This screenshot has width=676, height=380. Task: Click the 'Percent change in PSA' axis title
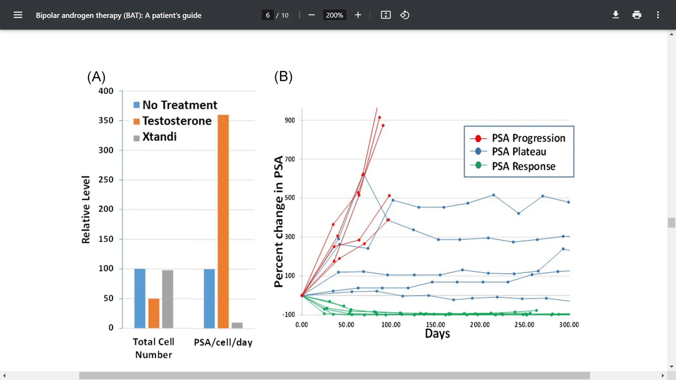click(x=278, y=222)
